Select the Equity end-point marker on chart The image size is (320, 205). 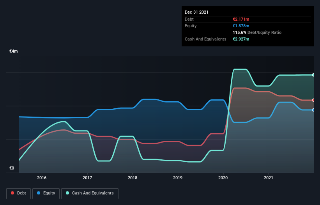[x=313, y=110]
